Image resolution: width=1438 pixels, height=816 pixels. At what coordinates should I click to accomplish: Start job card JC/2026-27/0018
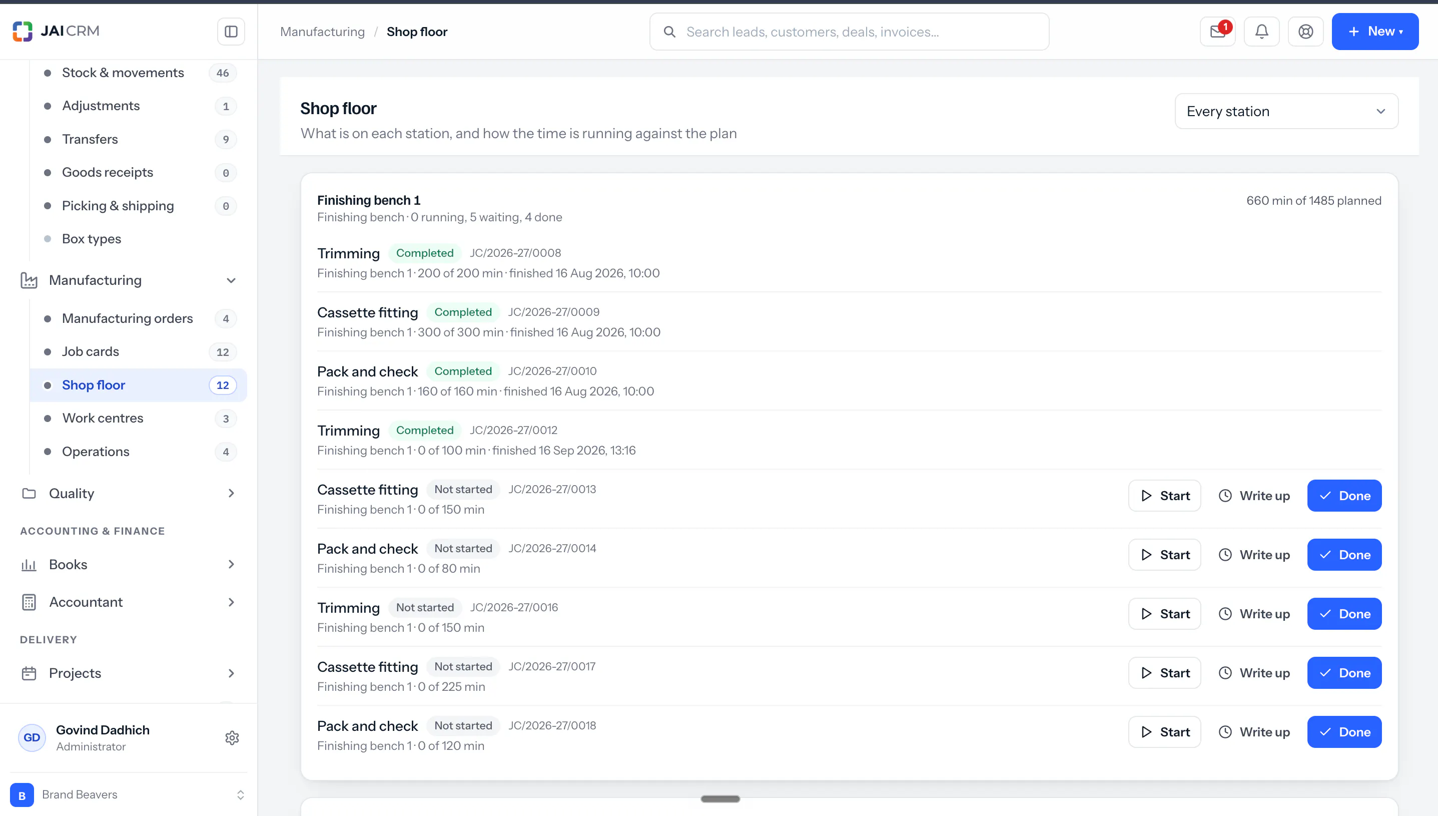(x=1165, y=732)
